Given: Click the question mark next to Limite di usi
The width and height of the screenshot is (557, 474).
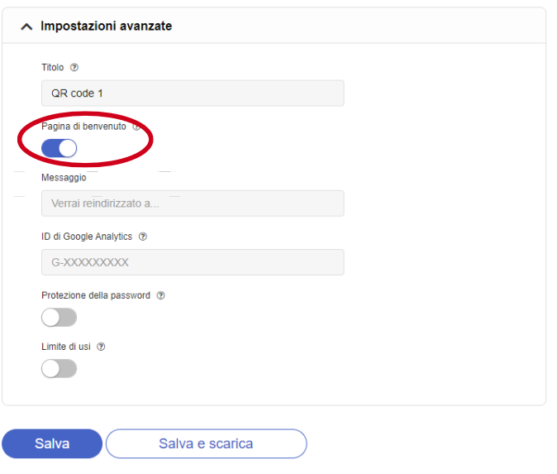Looking at the screenshot, I should (x=102, y=347).
